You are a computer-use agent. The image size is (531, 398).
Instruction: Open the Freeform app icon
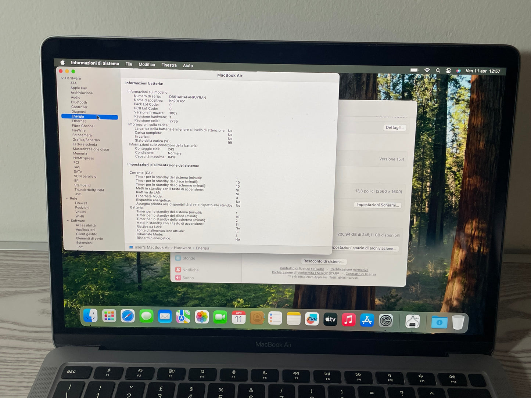[x=312, y=319]
